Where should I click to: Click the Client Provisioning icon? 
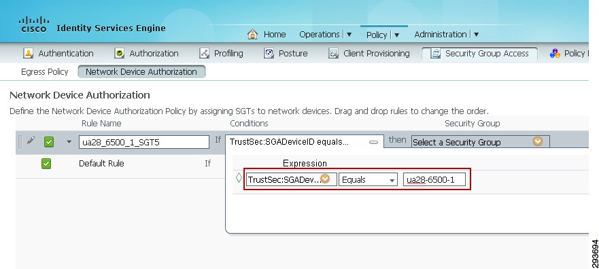(334, 54)
